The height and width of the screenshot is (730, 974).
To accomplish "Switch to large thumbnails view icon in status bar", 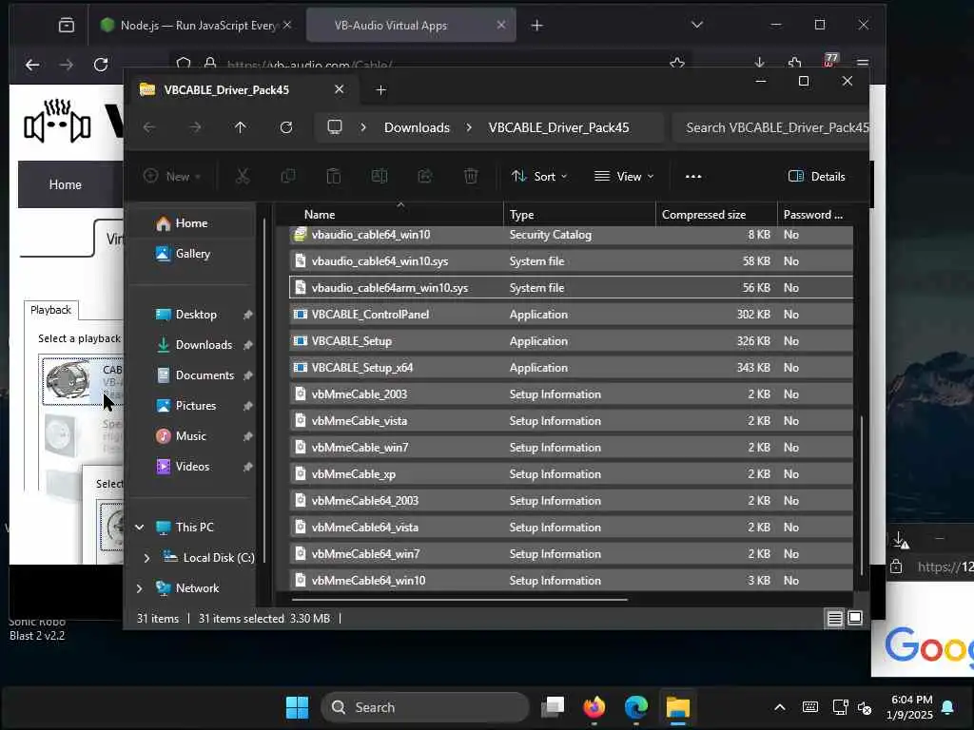I will [855, 618].
